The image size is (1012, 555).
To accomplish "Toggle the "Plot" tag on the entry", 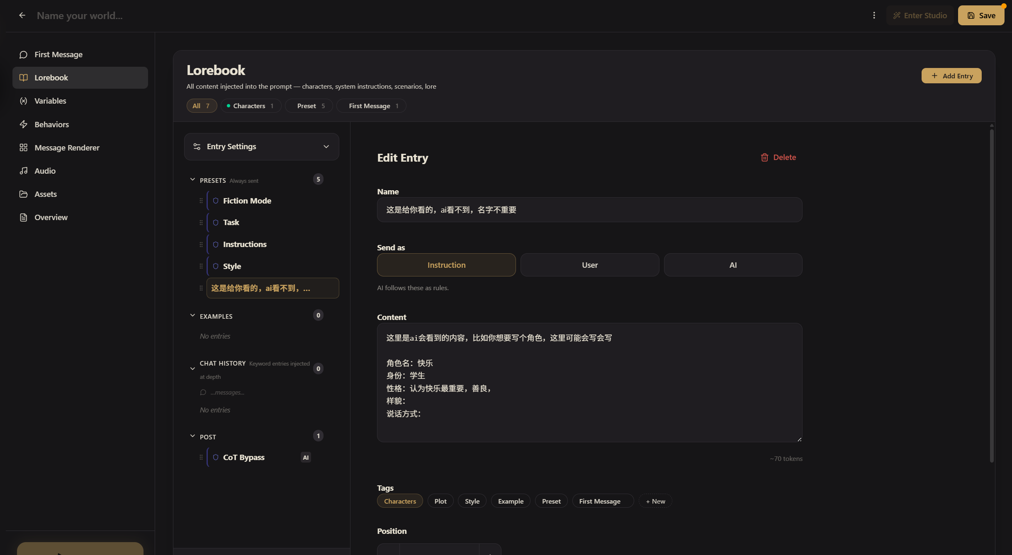I will (440, 501).
